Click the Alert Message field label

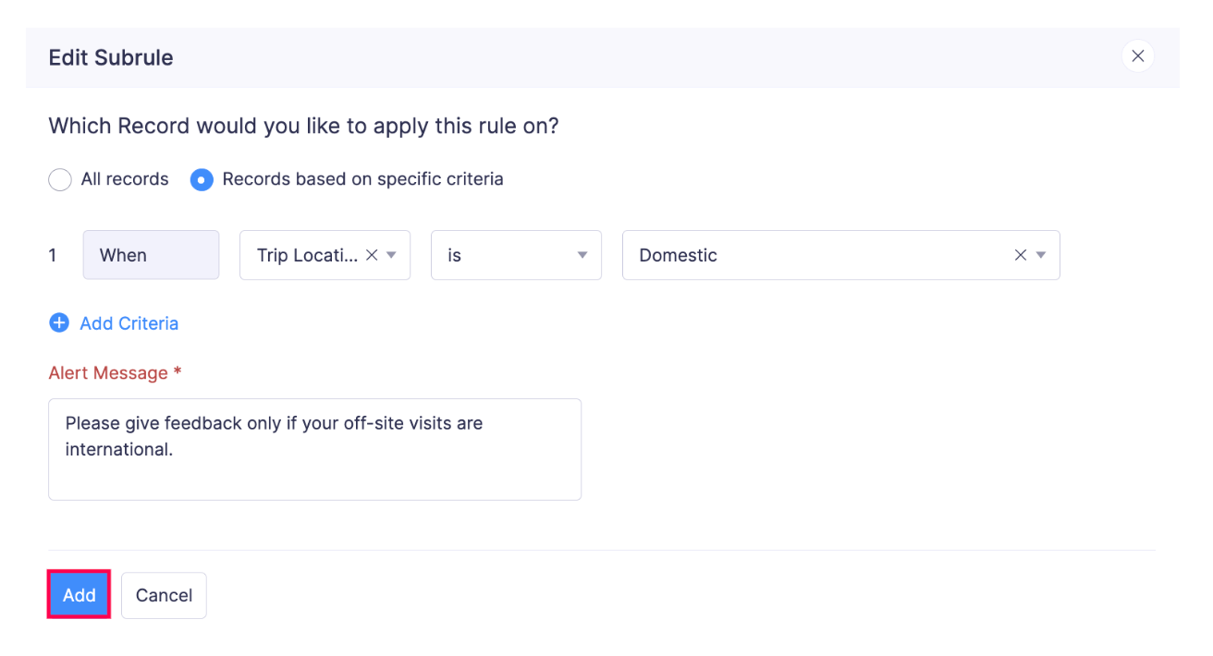tap(108, 373)
